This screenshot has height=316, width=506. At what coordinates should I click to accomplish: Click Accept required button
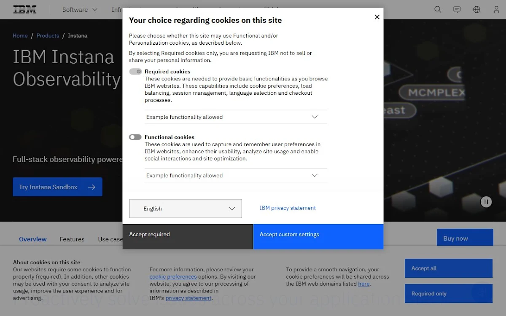188,236
